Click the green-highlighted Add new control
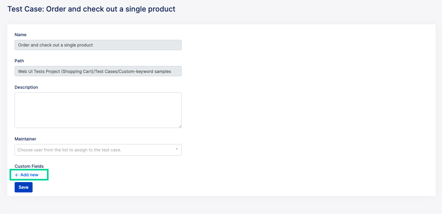Viewport: 442px width, 214px height. (x=29, y=175)
